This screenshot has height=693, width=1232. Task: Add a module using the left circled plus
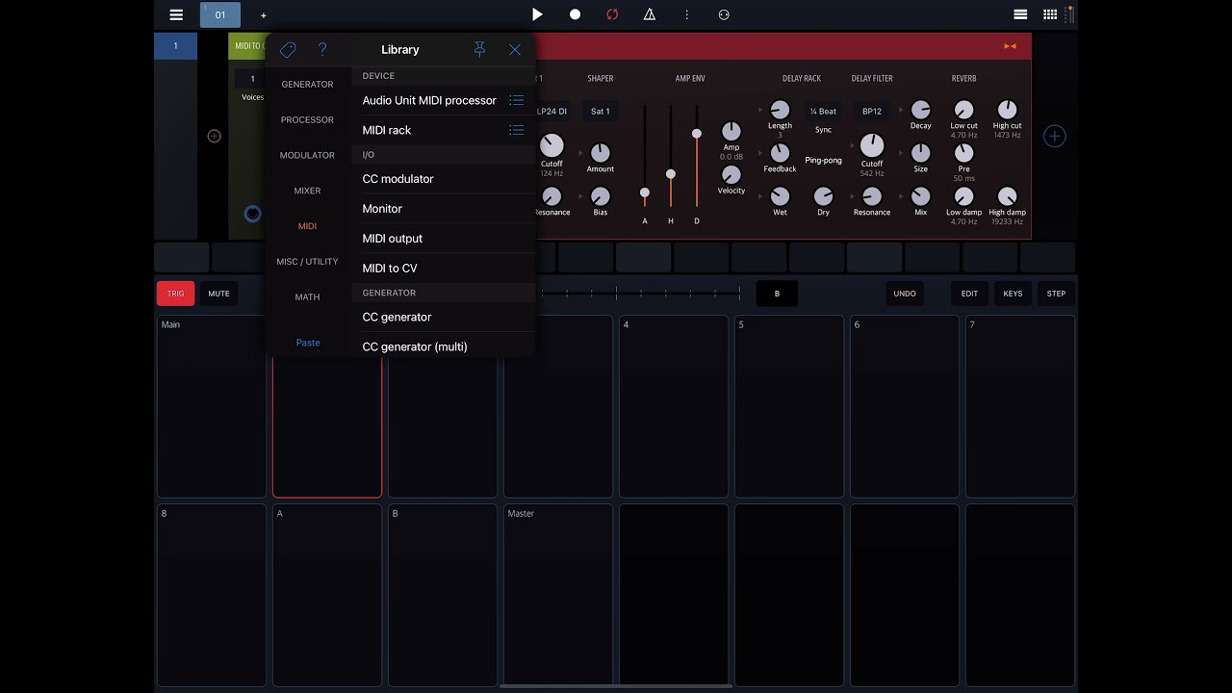215,137
